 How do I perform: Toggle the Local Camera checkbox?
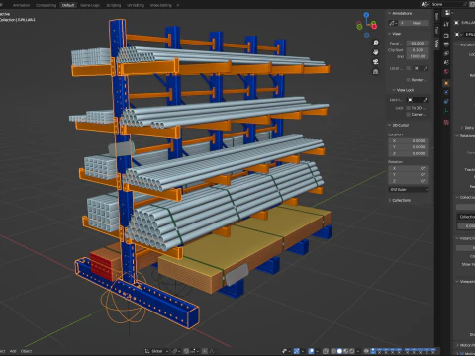409,68
